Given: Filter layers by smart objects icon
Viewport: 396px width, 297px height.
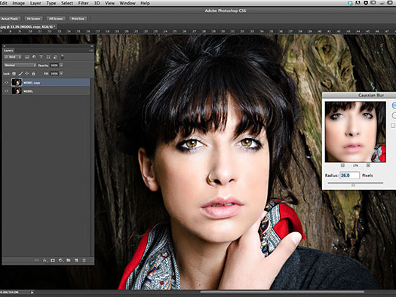Looking at the screenshot, I should click(55, 57).
